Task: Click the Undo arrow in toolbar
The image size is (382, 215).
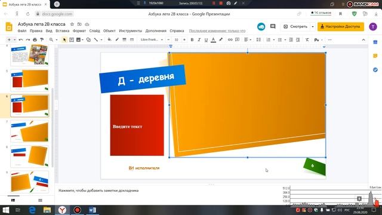Action: pyautogui.click(x=21, y=40)
